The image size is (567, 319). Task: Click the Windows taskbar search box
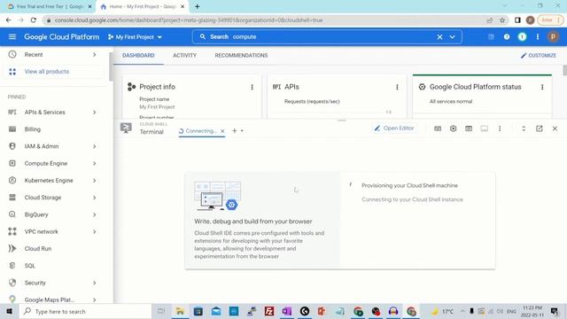[85, 311]
